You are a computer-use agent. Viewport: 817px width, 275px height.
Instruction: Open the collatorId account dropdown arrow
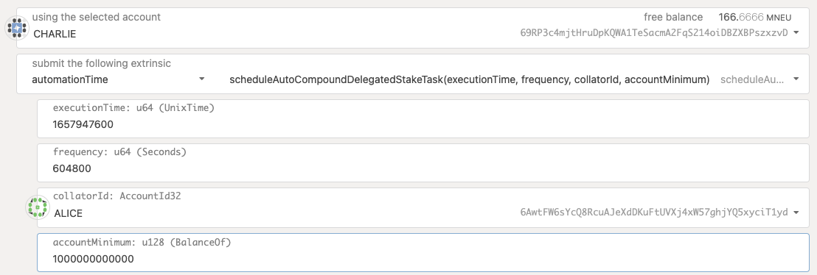coord(796,213)
